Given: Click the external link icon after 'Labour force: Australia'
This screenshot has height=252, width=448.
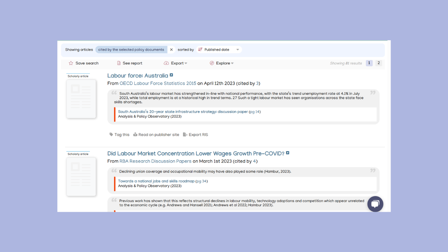Looking at the screenshot, I should pyautogui.click(x=171, y=75).
